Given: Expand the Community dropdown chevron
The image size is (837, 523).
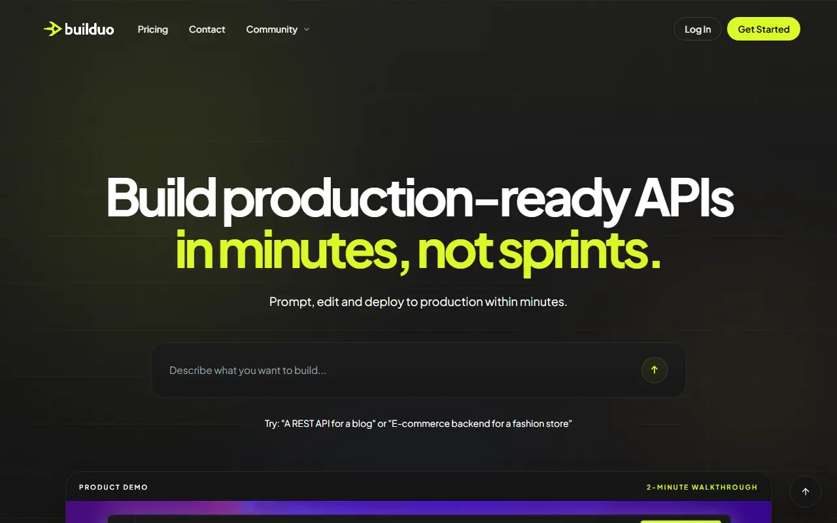Looking at the screenshot, I should (x=307, y=29).
